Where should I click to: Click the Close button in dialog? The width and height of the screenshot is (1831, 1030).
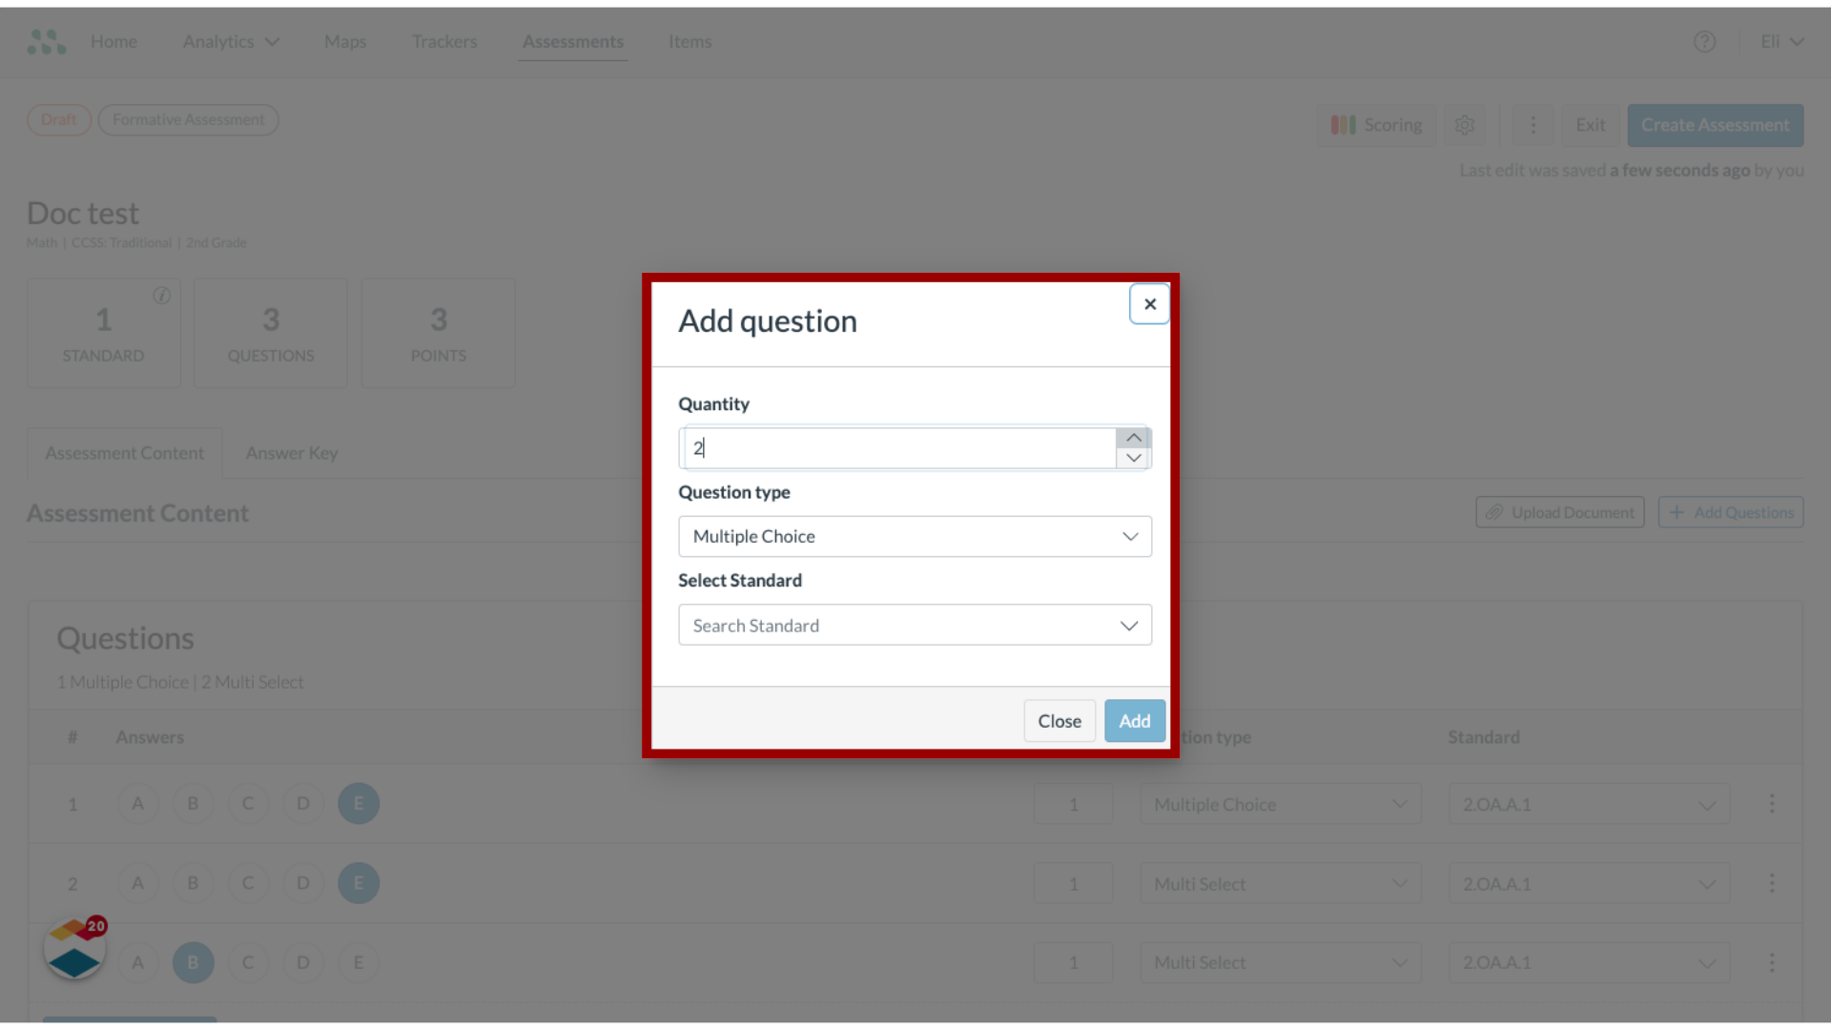1059,721
